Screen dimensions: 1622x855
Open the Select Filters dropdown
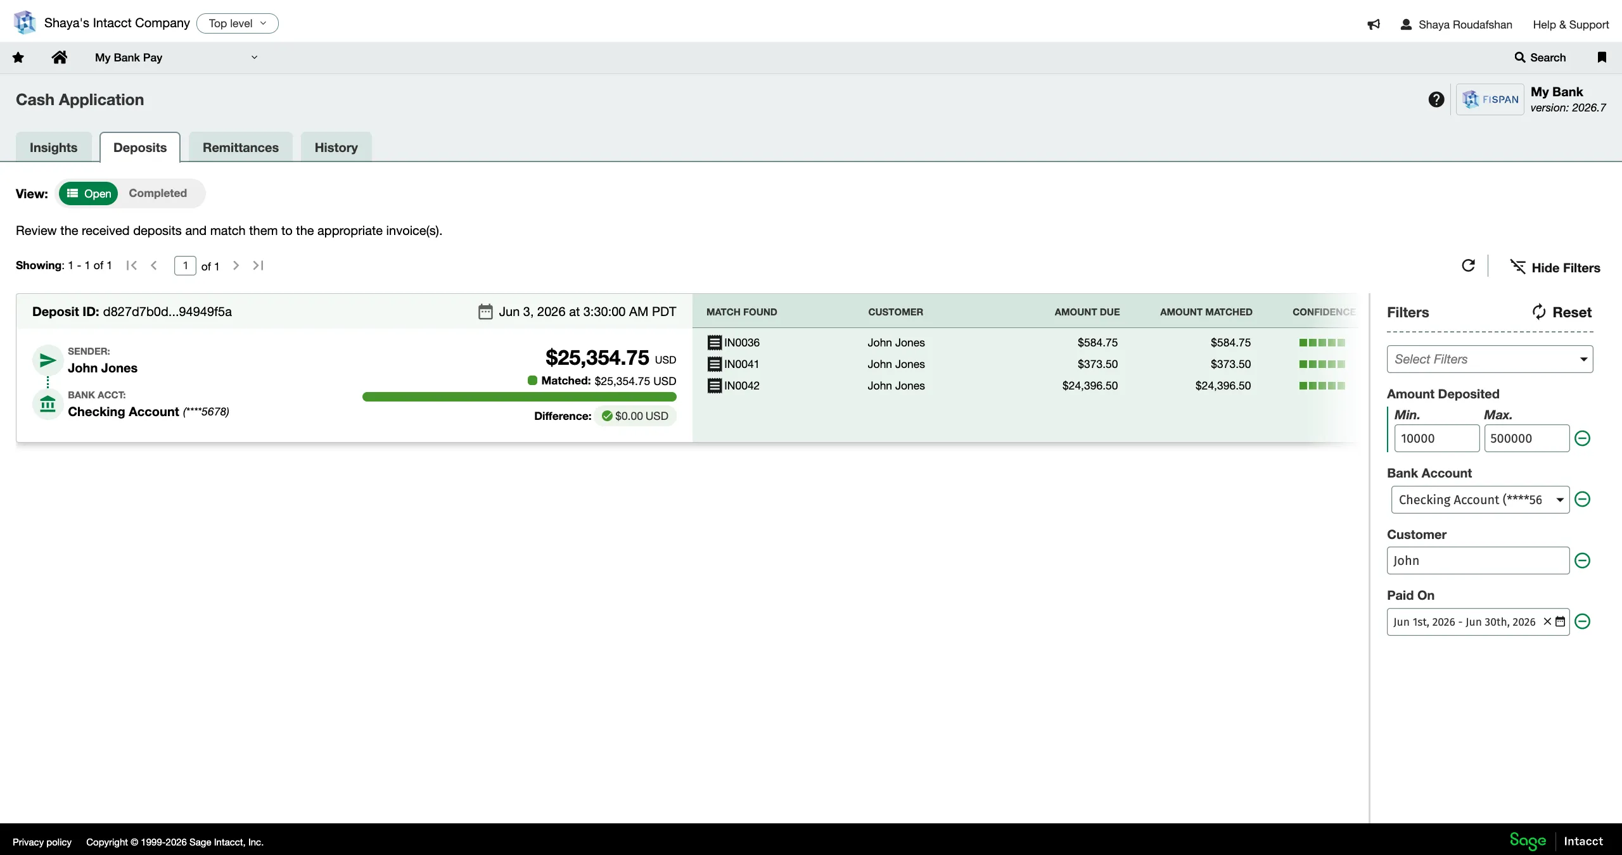[1490, 359]
